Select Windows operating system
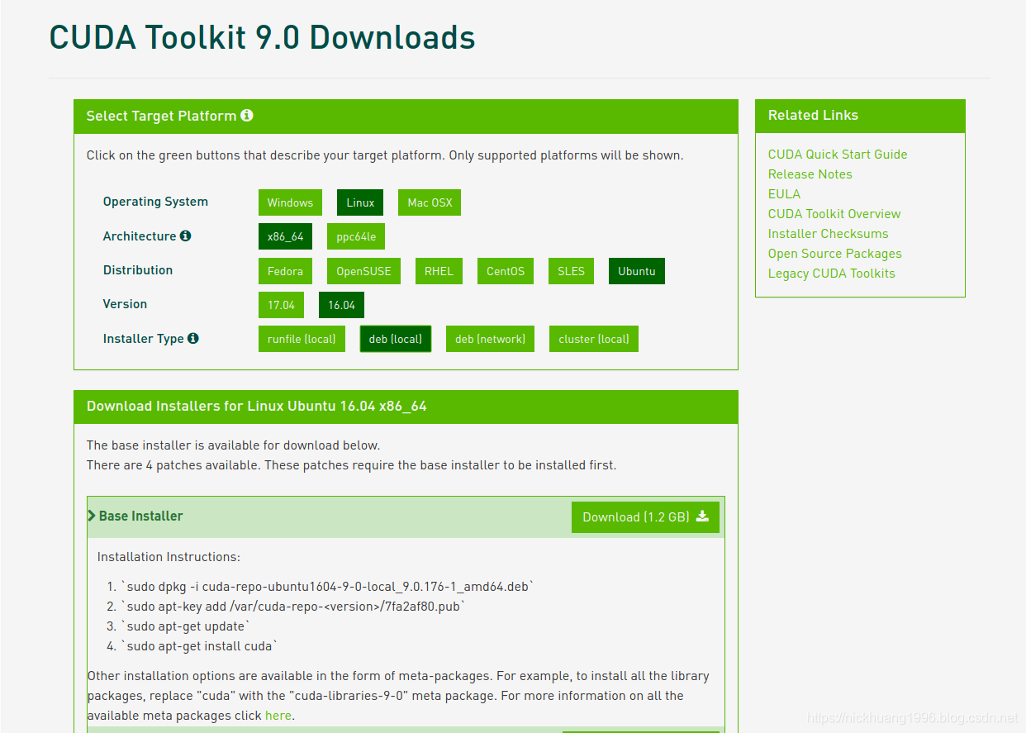The width and height of the screenshot is (1026, 733). coord(290,202)
